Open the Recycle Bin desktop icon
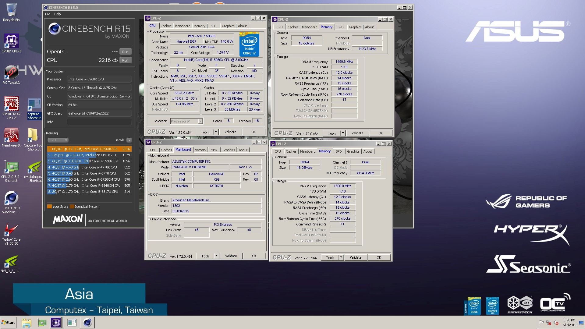The width and height of the screenshot is (585, 329). [x=11, y=12]
